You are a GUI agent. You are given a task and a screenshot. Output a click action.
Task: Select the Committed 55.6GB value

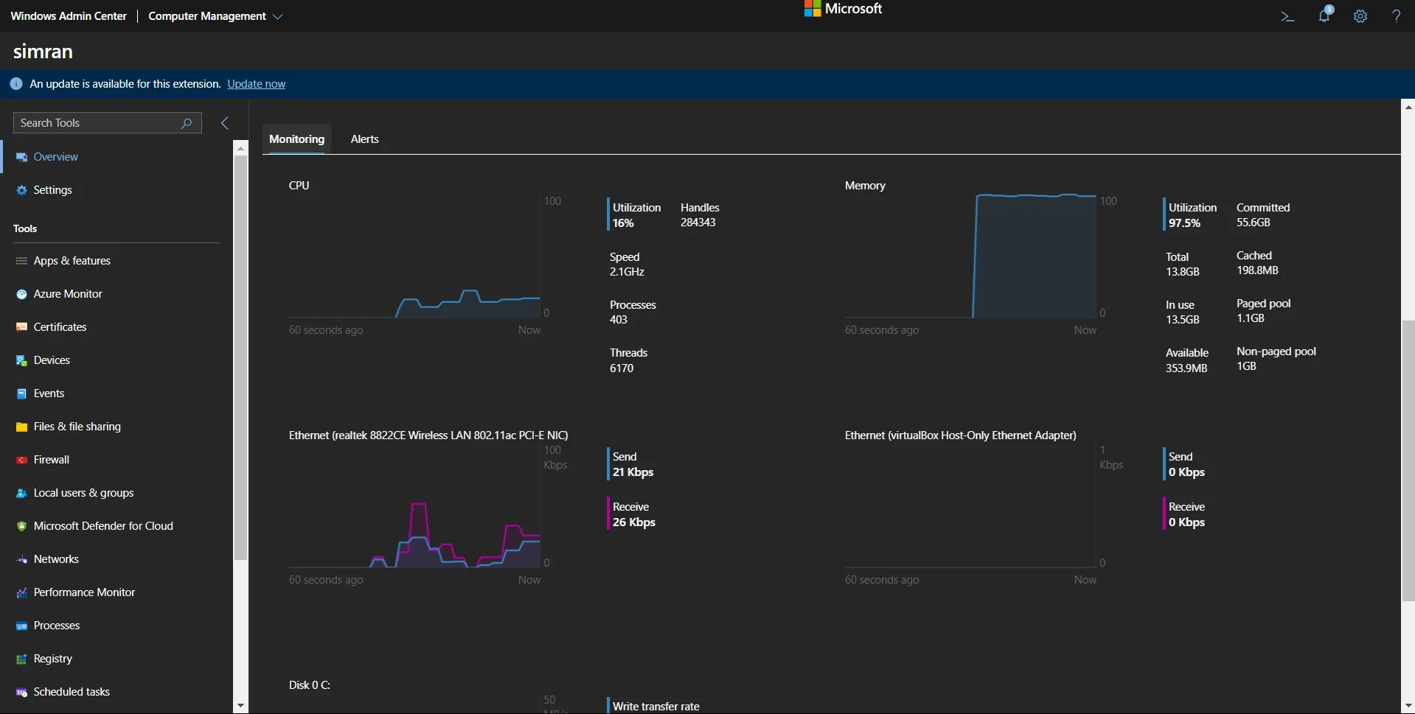coord(1254,223)
